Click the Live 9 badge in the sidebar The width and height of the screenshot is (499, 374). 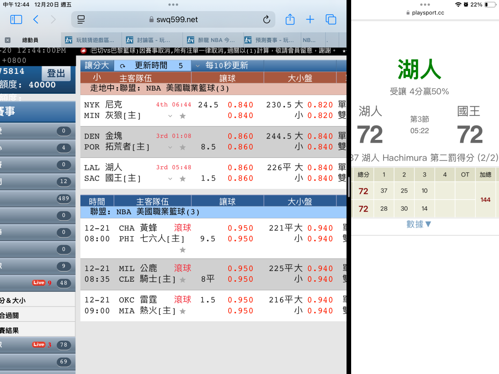tap(42, 283)
